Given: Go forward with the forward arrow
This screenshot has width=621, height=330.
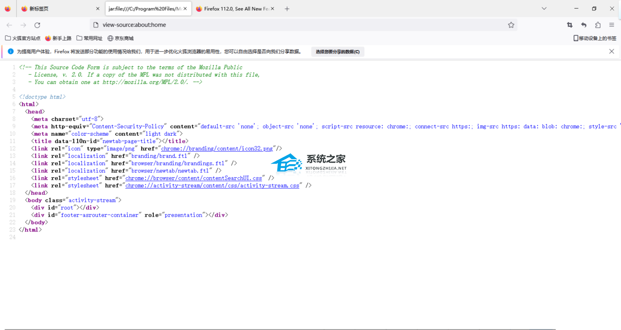Looking at the screenshot, I should (x=23, y=25).
